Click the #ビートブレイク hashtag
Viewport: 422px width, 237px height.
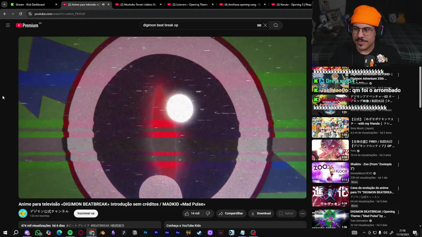point(78,226)
